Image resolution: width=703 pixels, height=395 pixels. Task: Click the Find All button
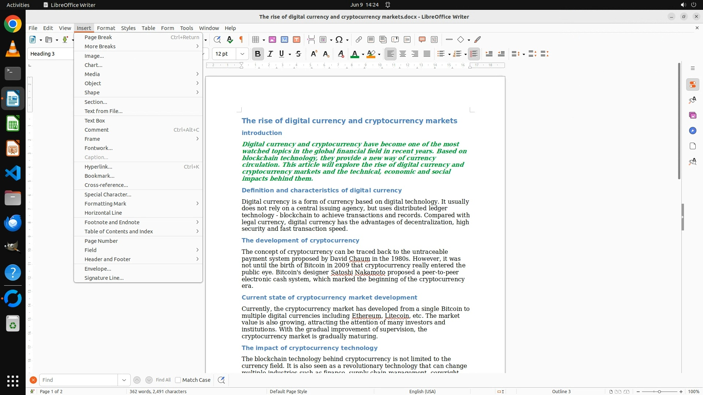click(163, 380)
